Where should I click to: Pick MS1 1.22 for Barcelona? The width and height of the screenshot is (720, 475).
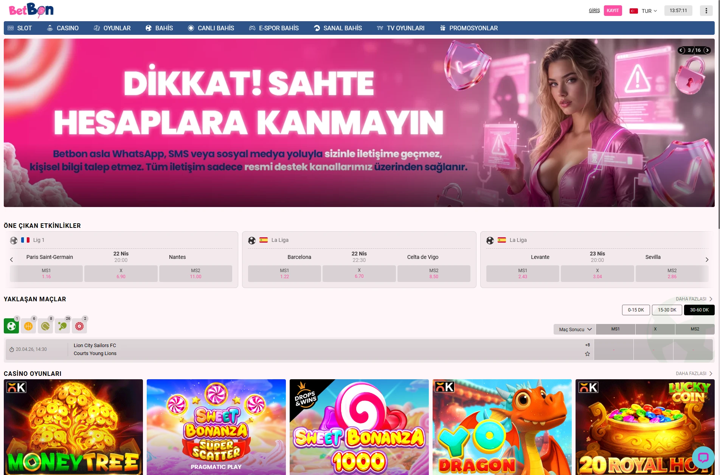coord(284,274)
